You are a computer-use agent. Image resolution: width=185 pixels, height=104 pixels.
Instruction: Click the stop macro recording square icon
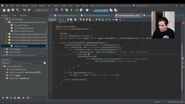[116, 20]
